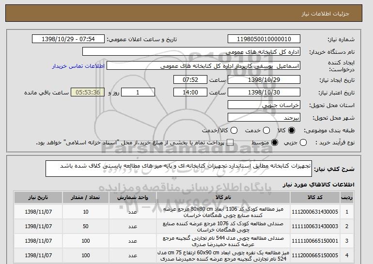Image resolution: width=373 pixels, height=264 pixels.
Task: Click the تاریخ نیاز column header
Action: (38, 198)
